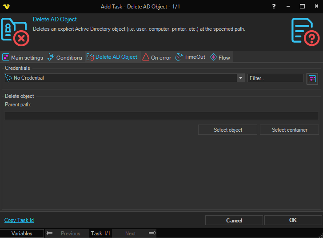This screenshot has width=323, height=238.
Task: Click into the Parent path field
Action: tap(161, 116)
